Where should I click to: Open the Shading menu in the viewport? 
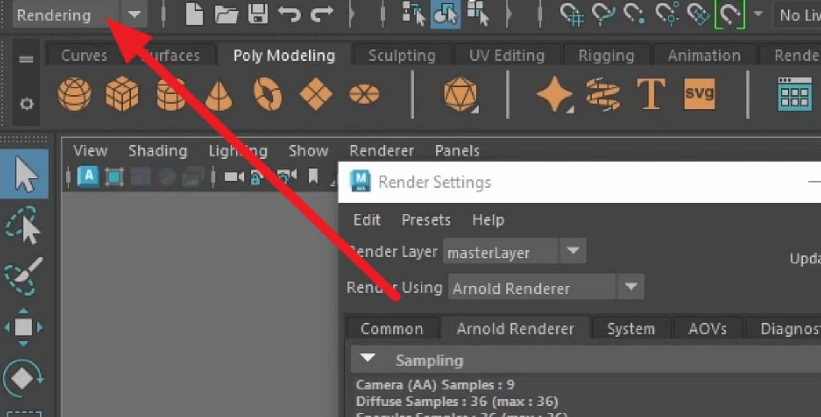click(157, 150)
